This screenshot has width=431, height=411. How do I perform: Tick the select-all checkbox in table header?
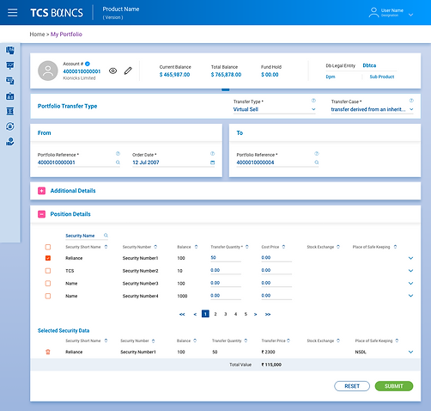tap(48, 247)
